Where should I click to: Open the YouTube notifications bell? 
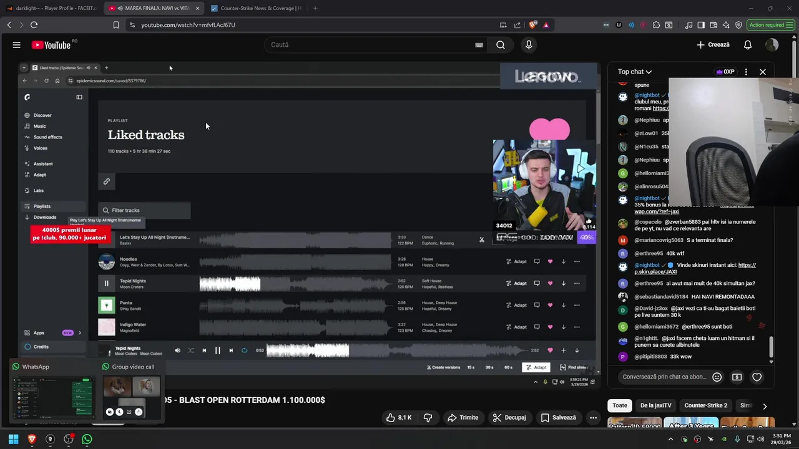(x=747, y=45)
